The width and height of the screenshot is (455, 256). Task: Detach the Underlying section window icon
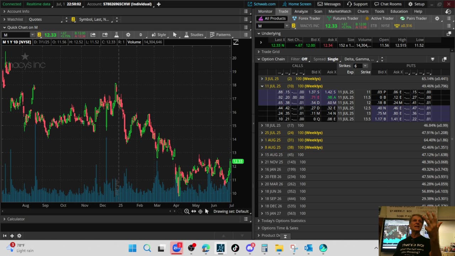coord(449,33)
